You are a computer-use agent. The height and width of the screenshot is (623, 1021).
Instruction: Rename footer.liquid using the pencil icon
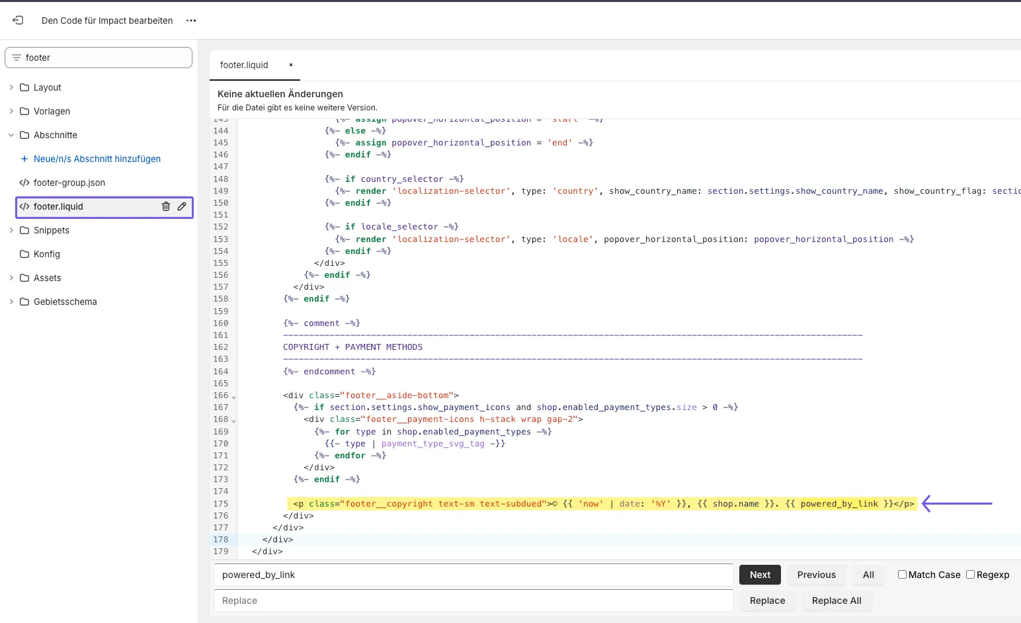coord(182,206)
